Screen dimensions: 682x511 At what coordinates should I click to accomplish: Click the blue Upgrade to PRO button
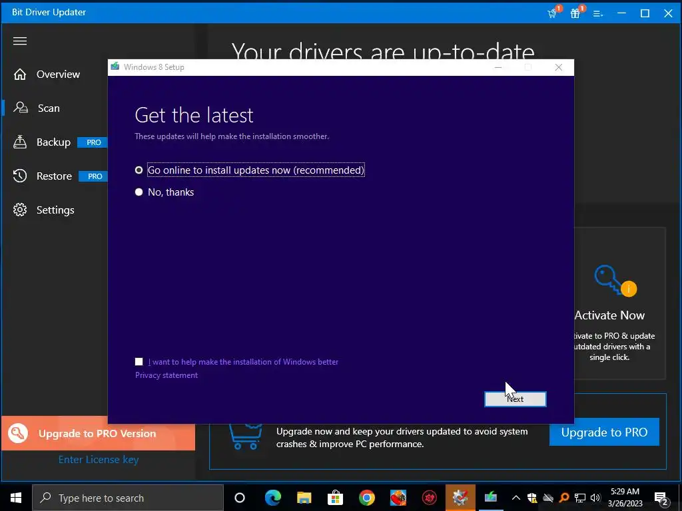(x=604, y=432)
